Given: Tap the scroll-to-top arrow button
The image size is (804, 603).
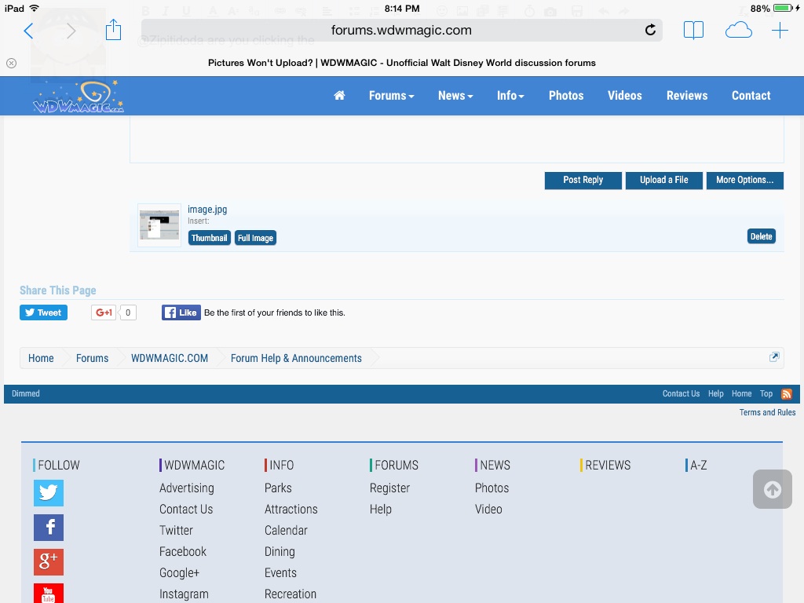Looking at the screenshot, I should pos(772,489).
